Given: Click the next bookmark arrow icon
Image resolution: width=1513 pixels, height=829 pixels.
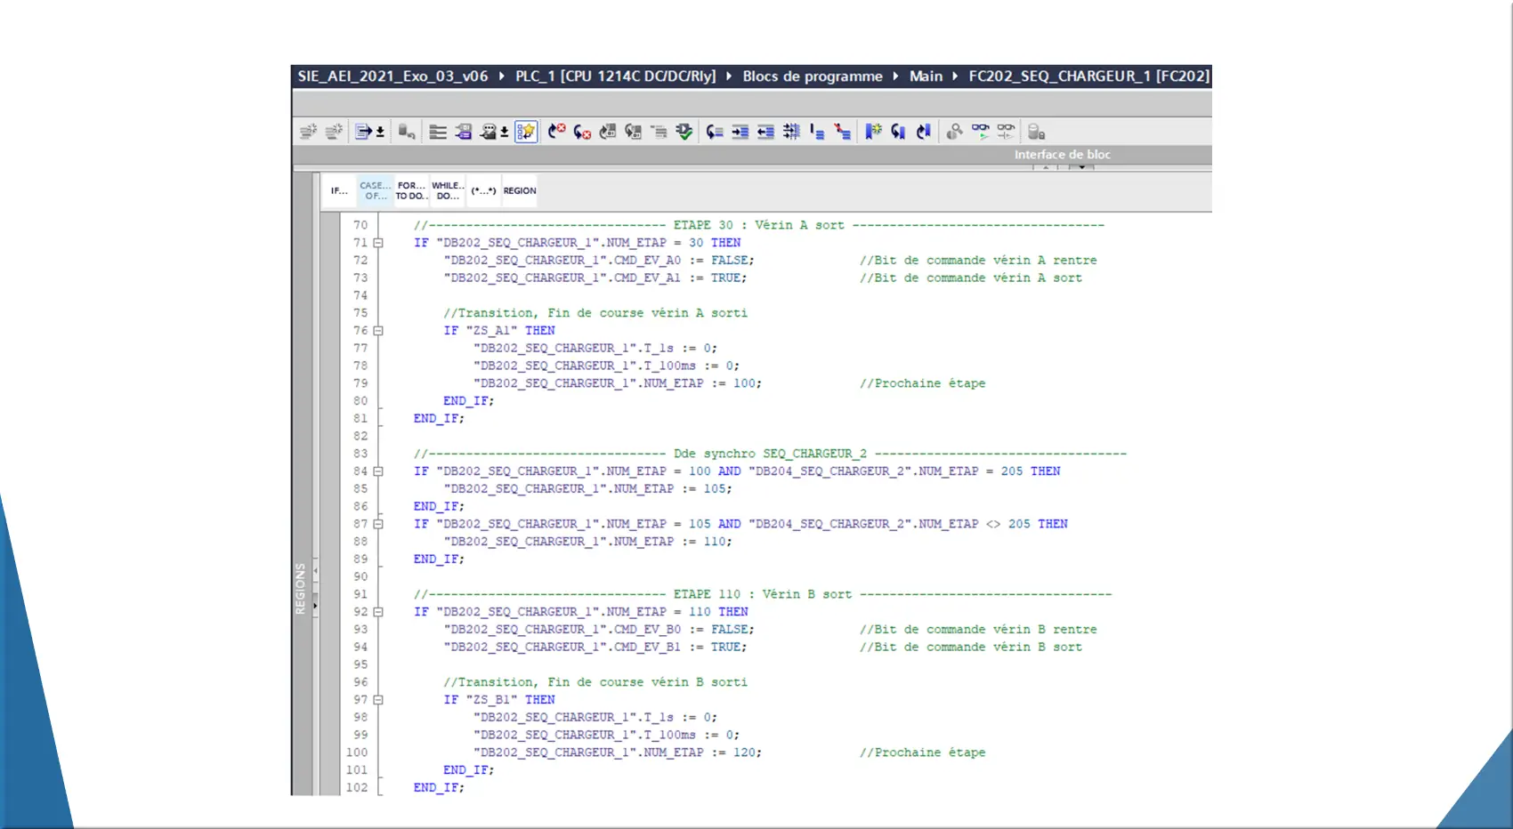Looking at the screenshot, I should (924, 132).
